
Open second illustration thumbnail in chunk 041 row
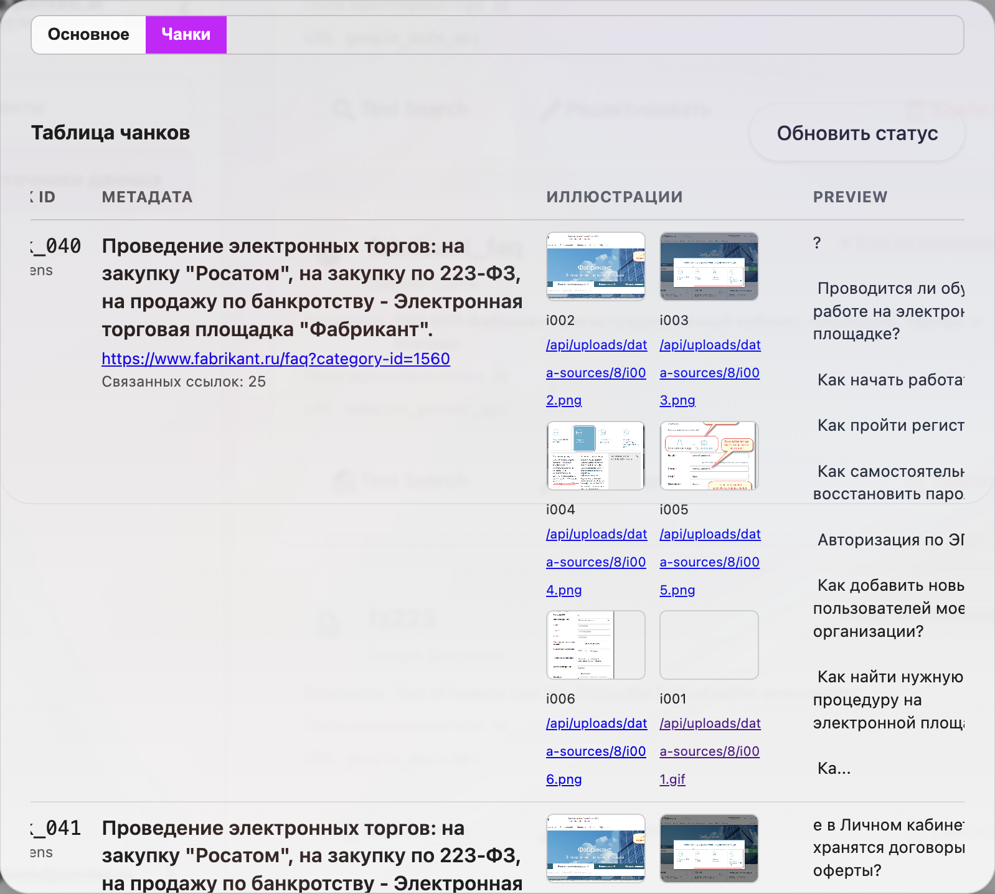click(709, 849)
